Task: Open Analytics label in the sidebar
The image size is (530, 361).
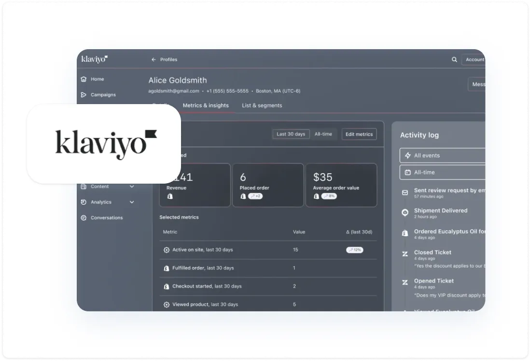Action: click(x=101, y=202)
